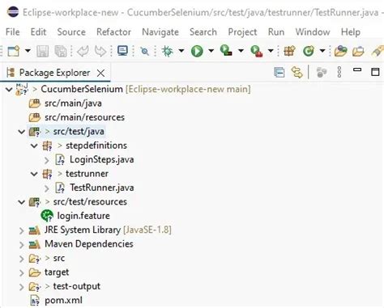The width and height of the screenshot is (384, 308).
Task: Click the Undo arrow icon
Action: pos(83,51)
